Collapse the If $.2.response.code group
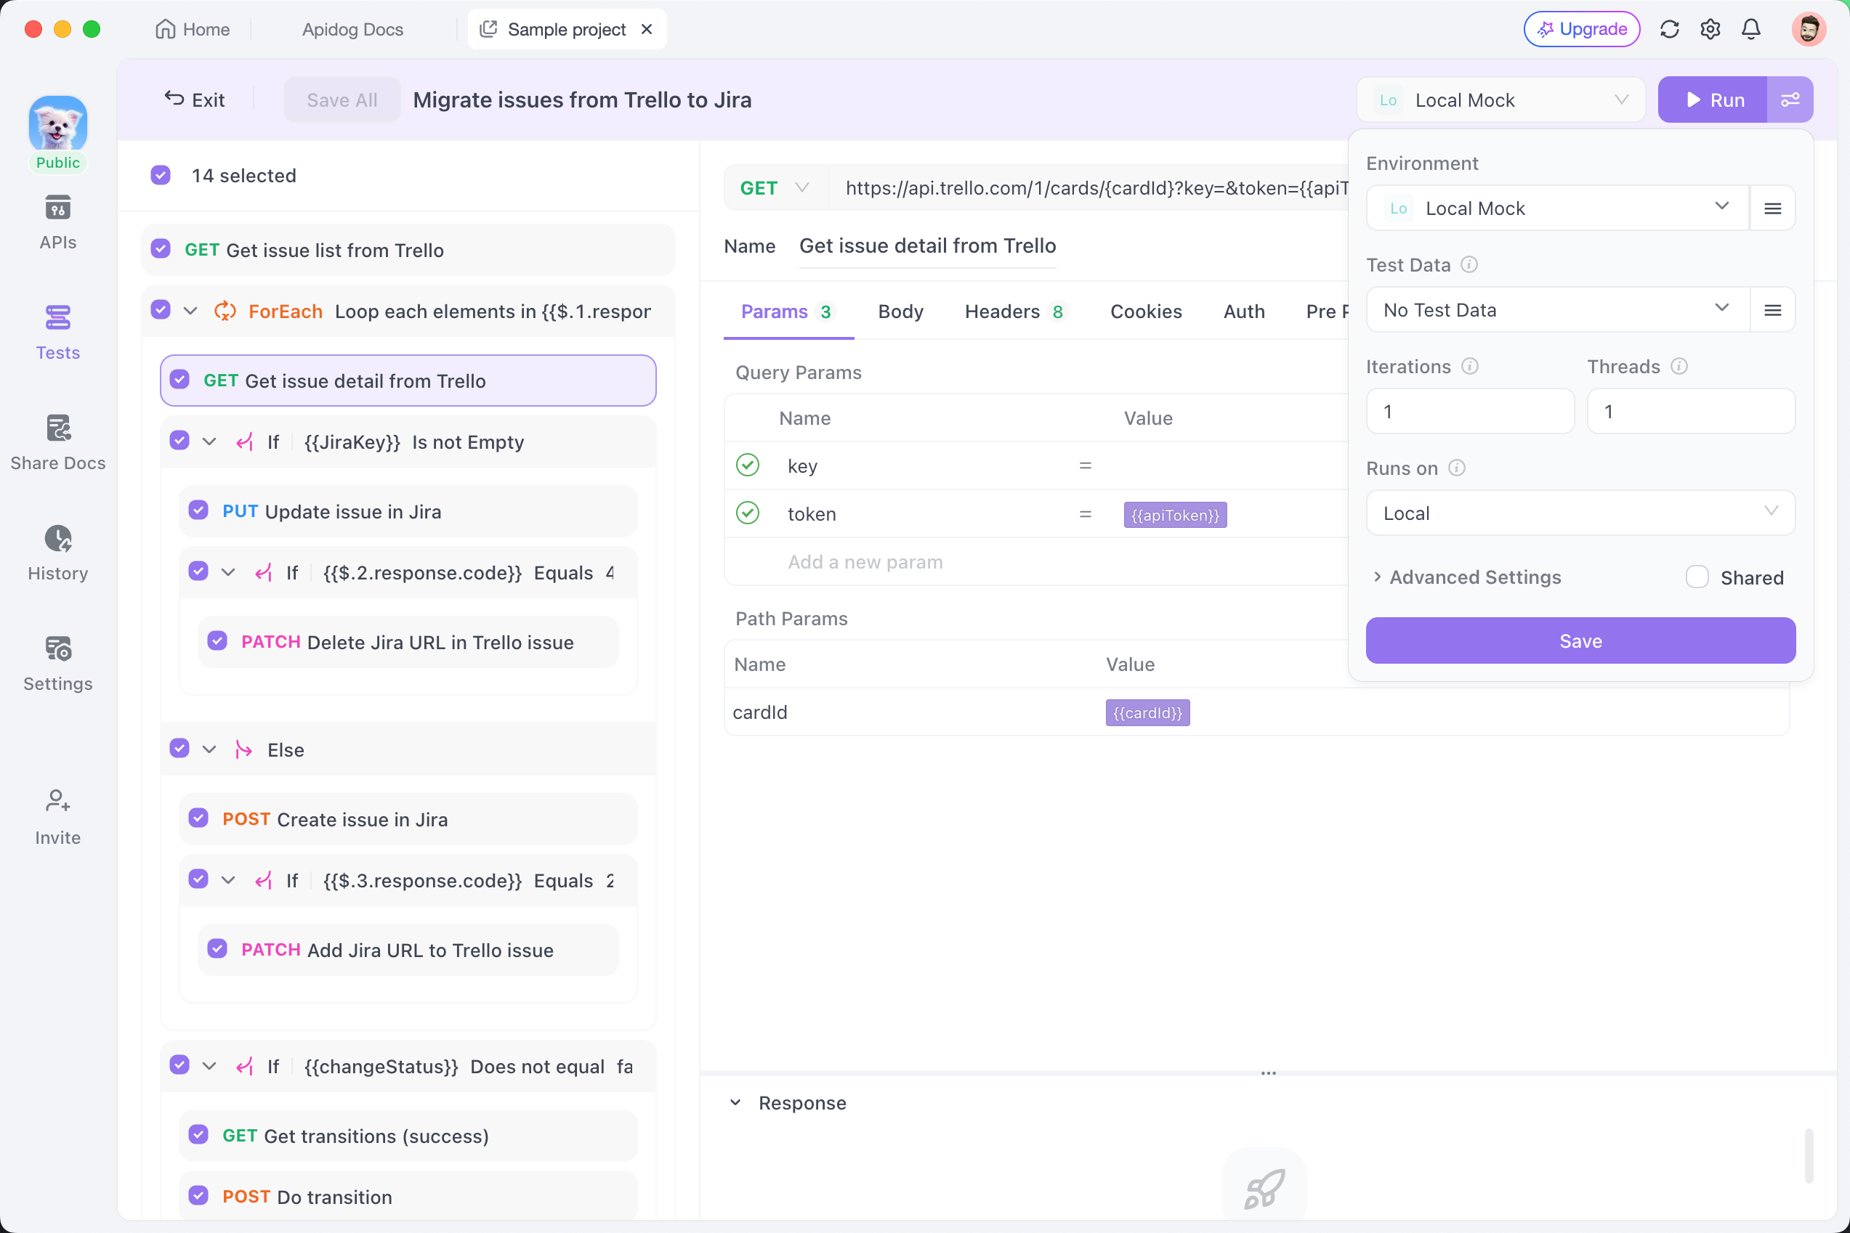1850x1233 pixels. pyautogui.click(x=228, y=572)
